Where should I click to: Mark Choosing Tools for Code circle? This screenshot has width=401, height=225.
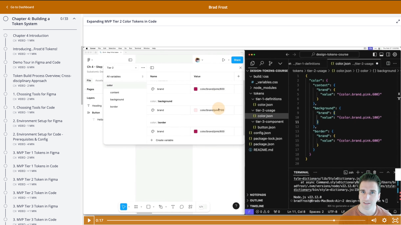click(6, 107)
